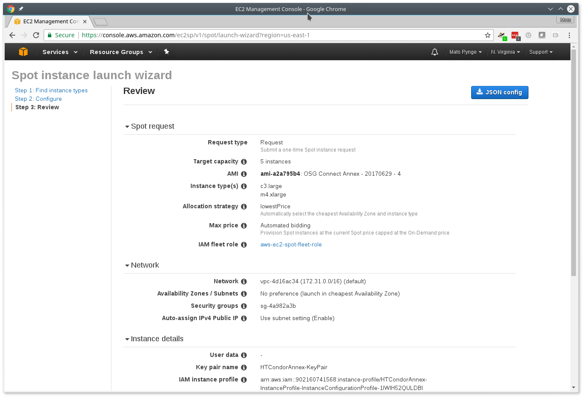Click the Secure site indicator
584x398 pixels.
click(61, 35)
